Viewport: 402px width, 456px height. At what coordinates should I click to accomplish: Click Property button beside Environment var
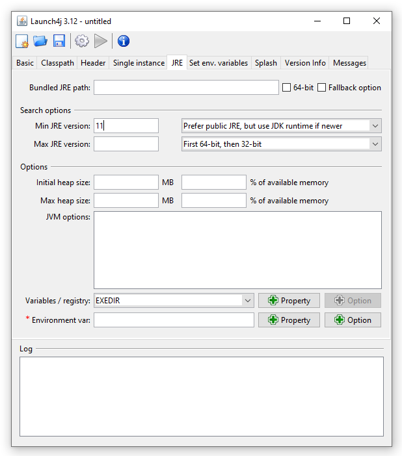(289, 320)
